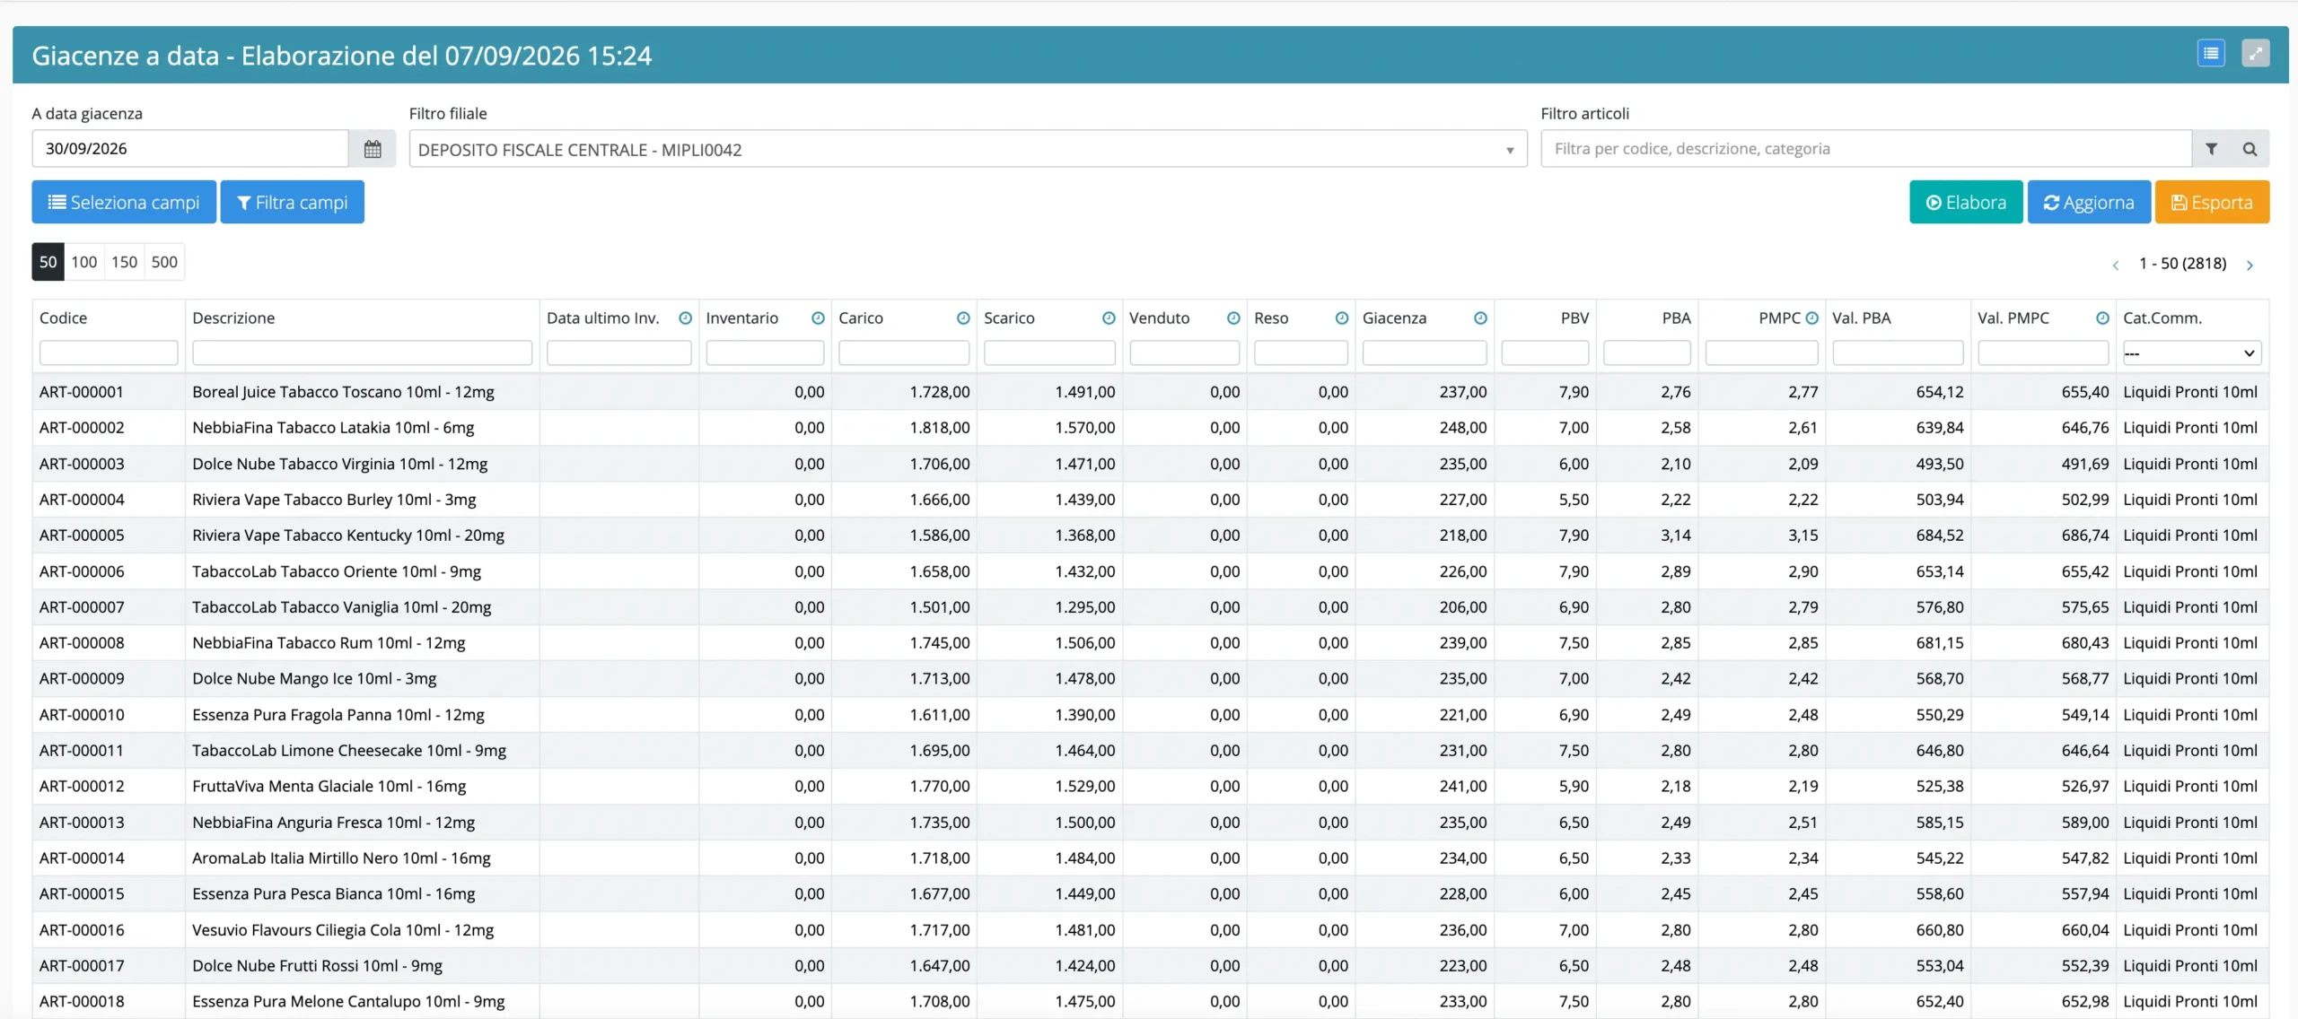Click the Elabora button
This screenshot has height=1019, width=2298.
[x=1966, y=203]
